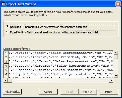Click the sample preview scroll up arrow
Image resolution: width=122 pixels, height=98 pixels.
click(x=116, y=53)
